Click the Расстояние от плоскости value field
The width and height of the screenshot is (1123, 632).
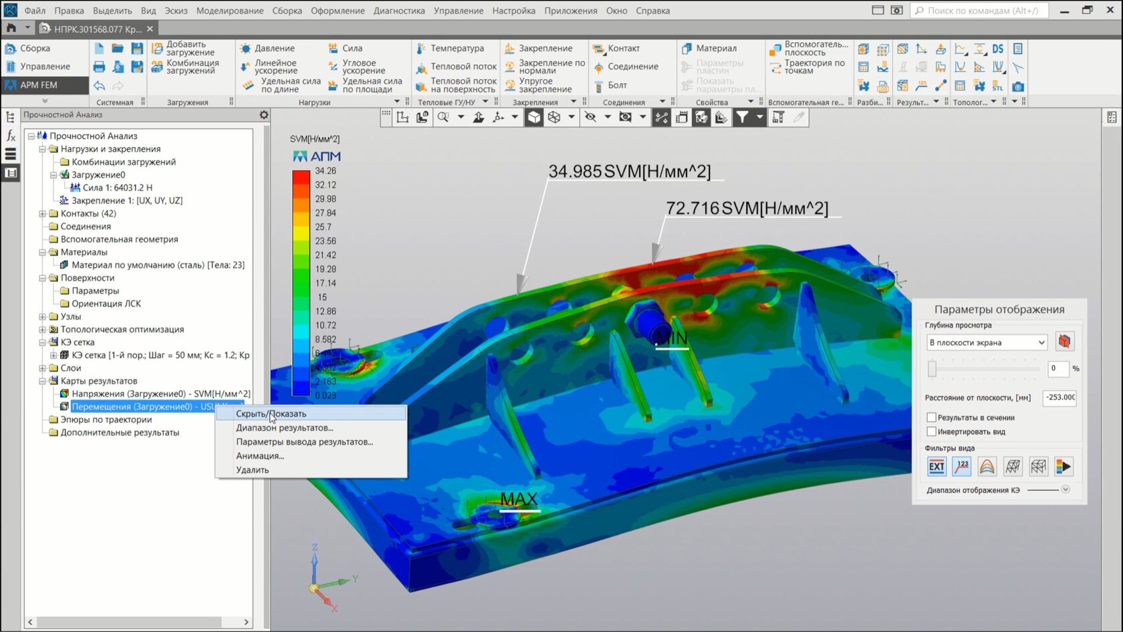coord(1060,397)
